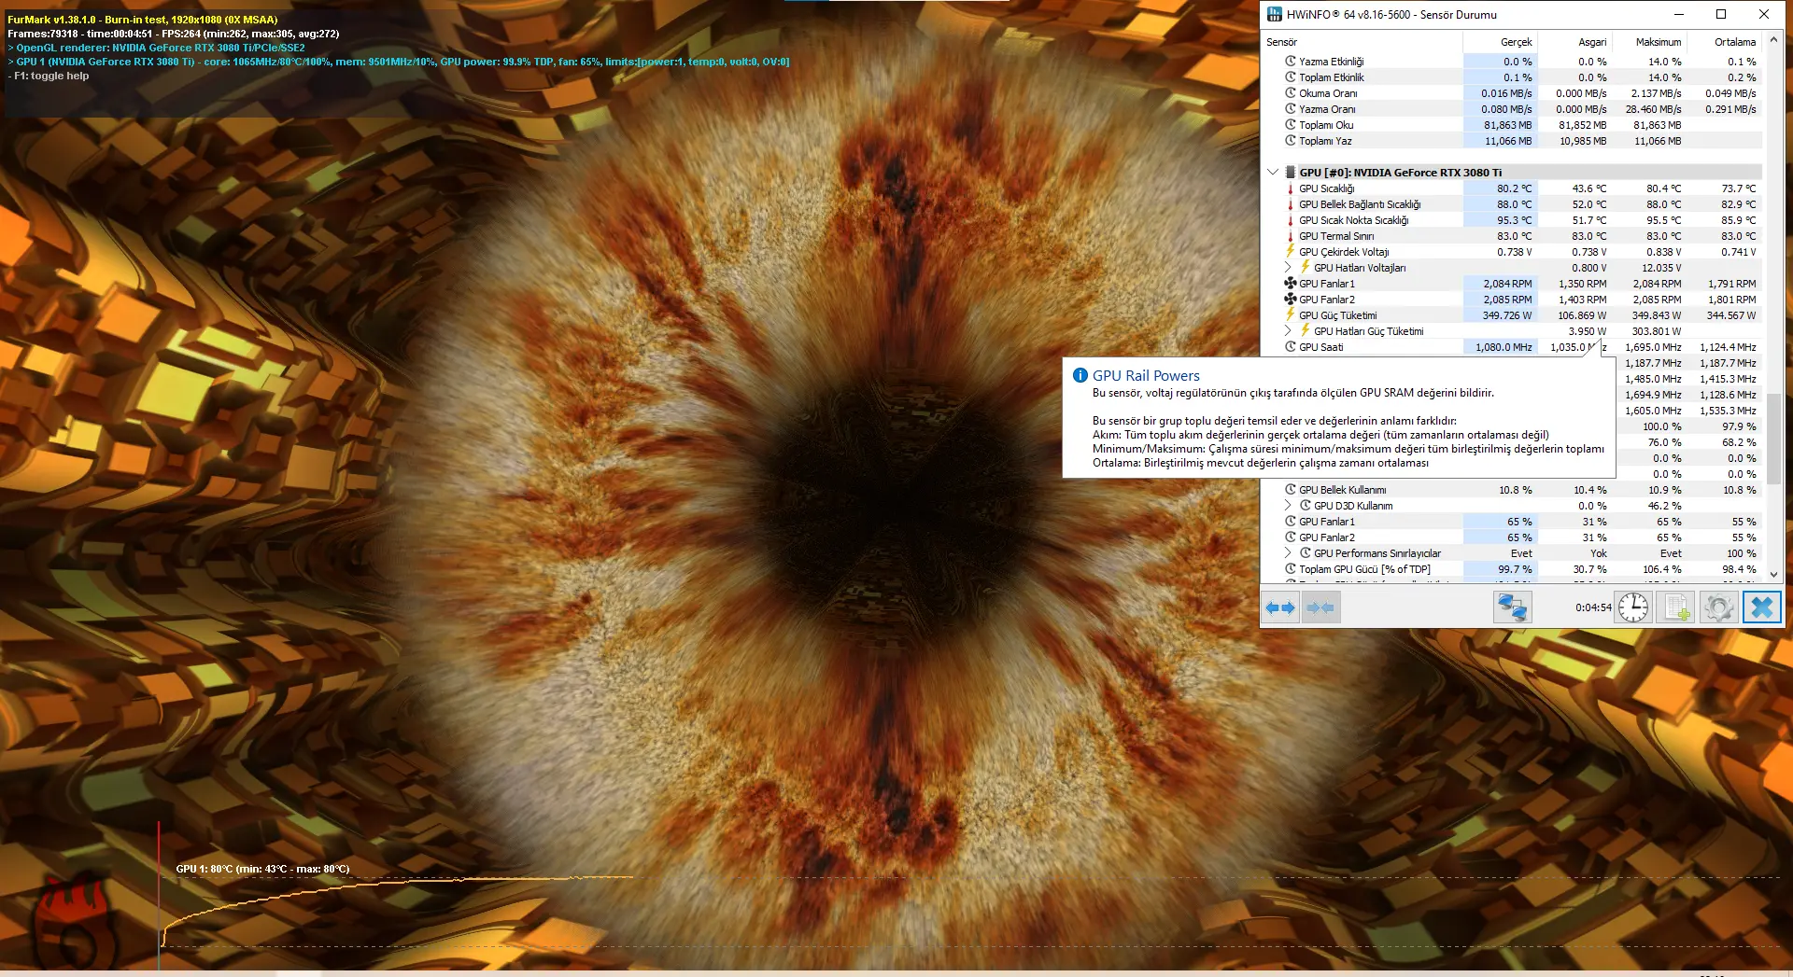The image size is (1793, 977).
Task: Open HWiNFO sensor settings gear icon
Action: [x=1718, y=607]
